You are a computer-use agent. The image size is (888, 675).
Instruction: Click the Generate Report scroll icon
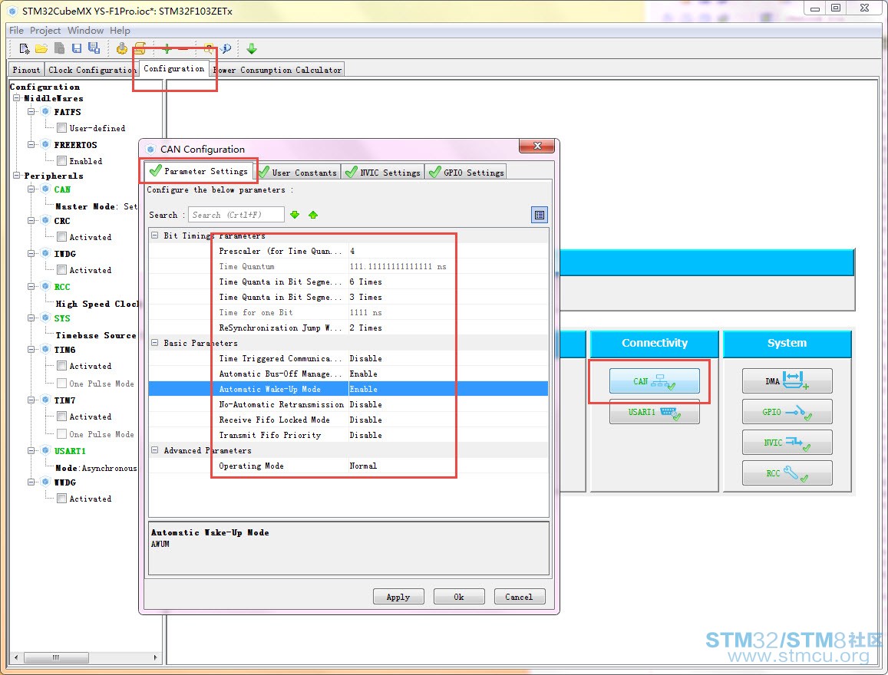[140, 48]
